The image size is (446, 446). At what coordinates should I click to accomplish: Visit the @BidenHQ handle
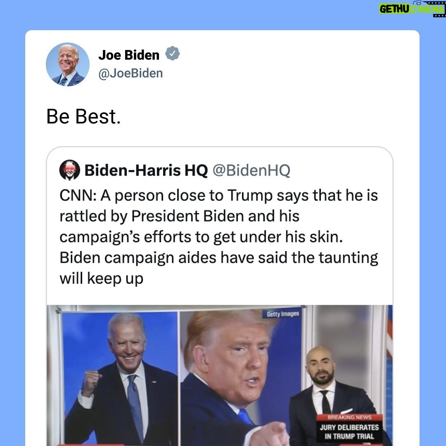tap(251, 170)
